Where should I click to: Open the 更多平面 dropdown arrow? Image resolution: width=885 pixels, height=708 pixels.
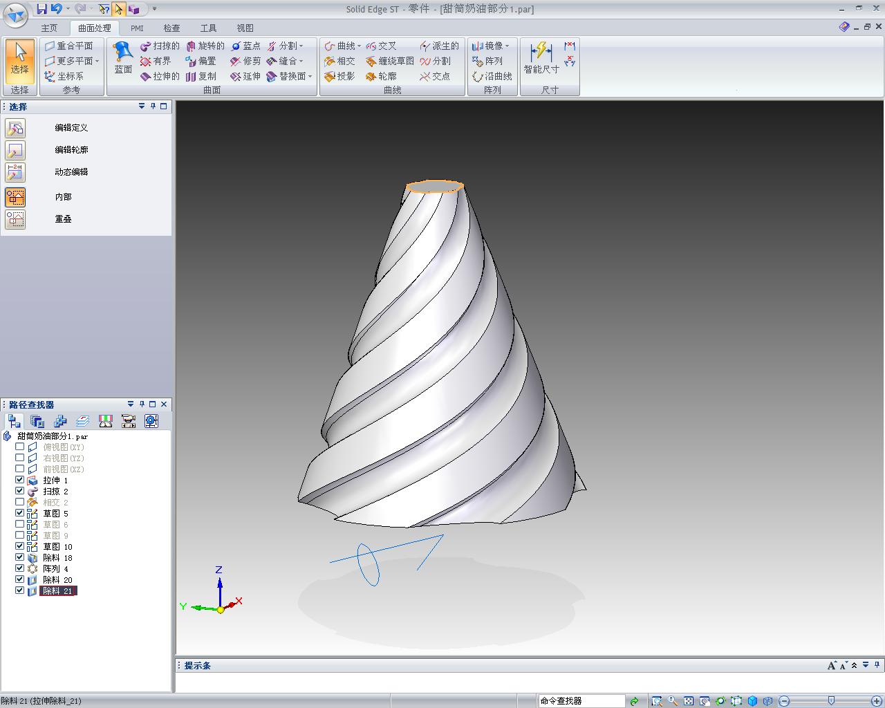pos(97,61)
